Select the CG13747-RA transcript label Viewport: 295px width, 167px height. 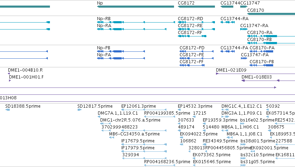click(254, 26)
